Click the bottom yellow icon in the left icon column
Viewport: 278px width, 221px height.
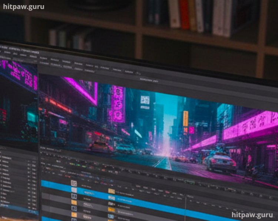[x=74, y=215]
